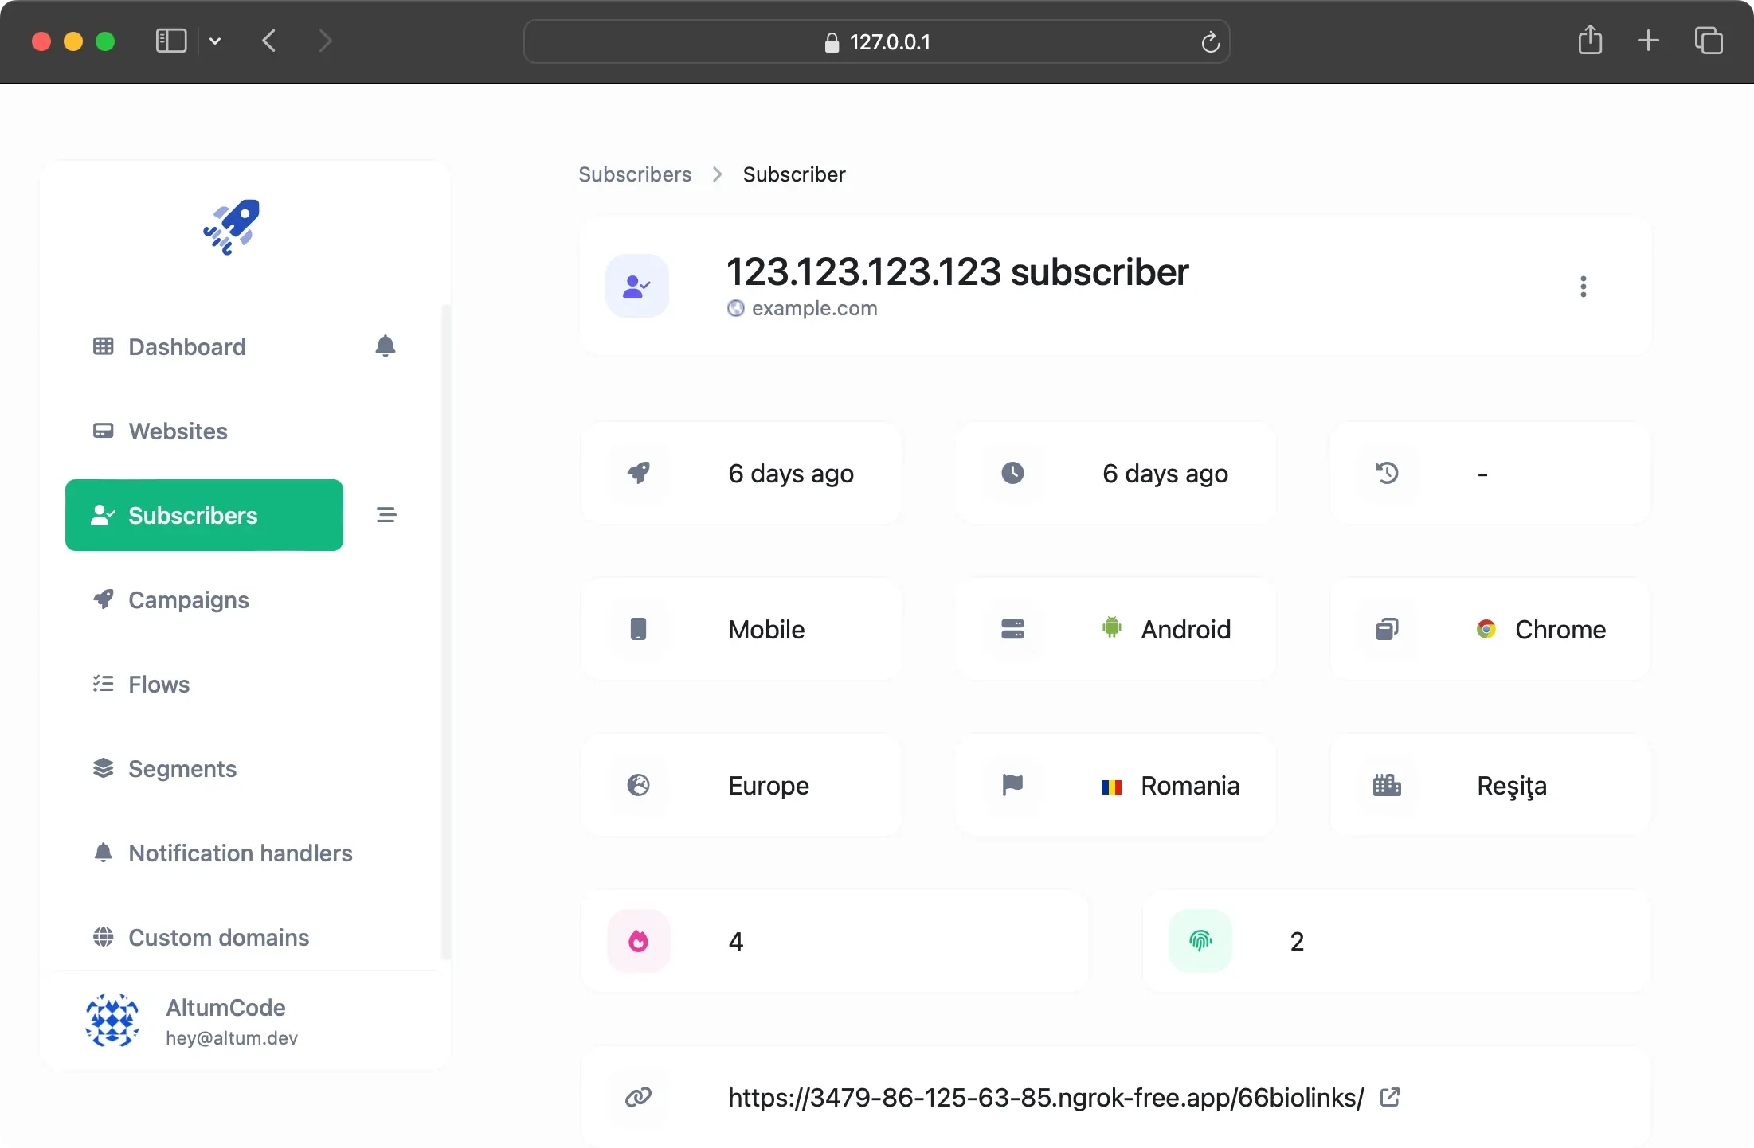The height and width of the screenshot is (1148, 1754).
Task: Open the Dashboard section
Action: pos(186,346)
